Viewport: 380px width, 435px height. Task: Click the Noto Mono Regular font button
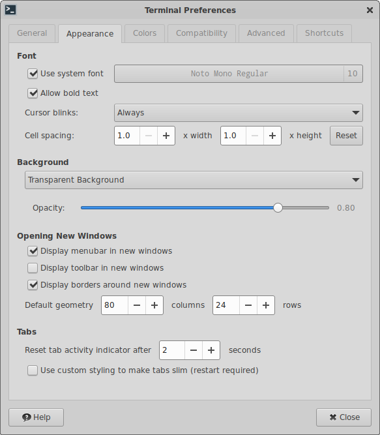pyautogui.click(x=239, y=74)
